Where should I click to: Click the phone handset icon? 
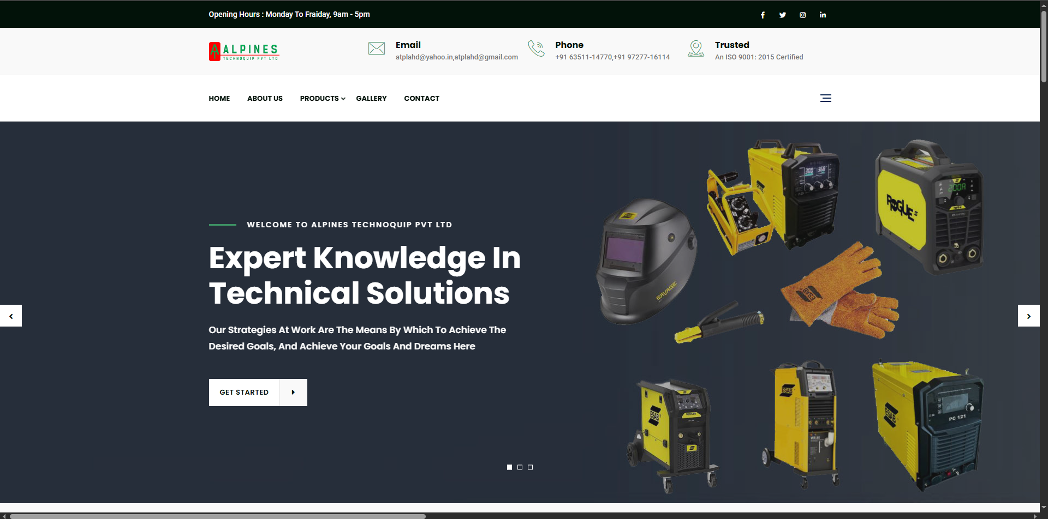pos(536,49)
